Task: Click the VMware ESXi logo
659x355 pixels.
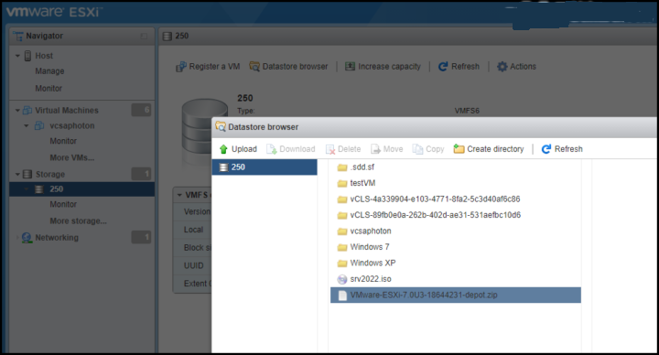Action: point(54,12)
